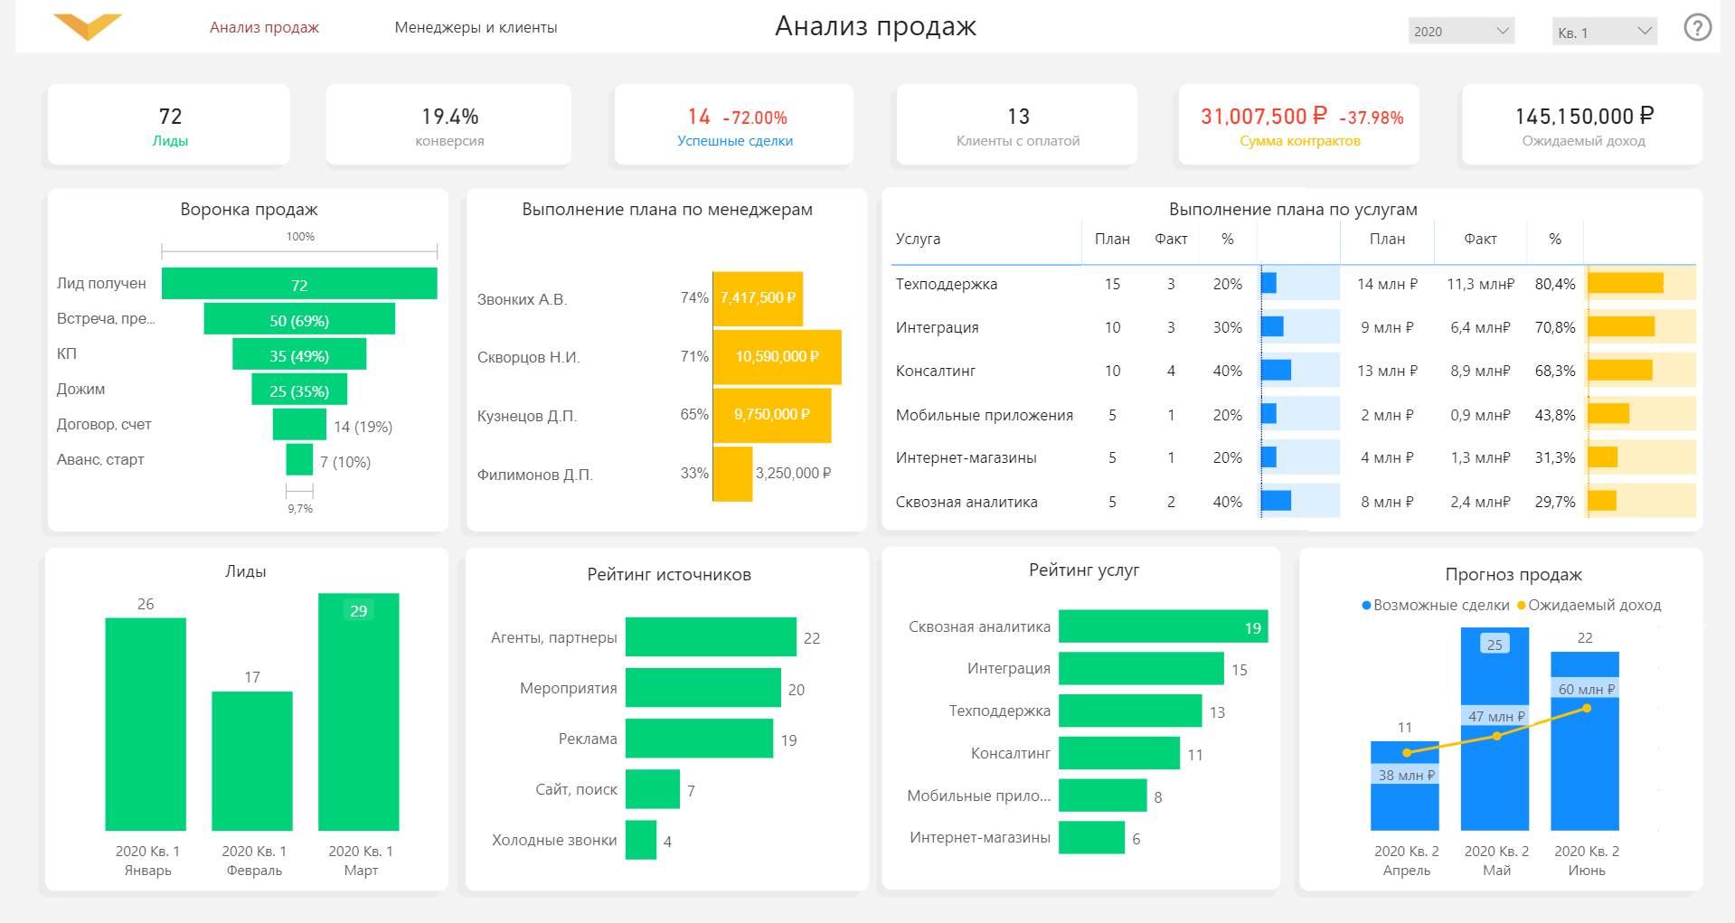Select the Анализ продаж tab
The height and width of the screenshot is (923, 1735).
264,28
